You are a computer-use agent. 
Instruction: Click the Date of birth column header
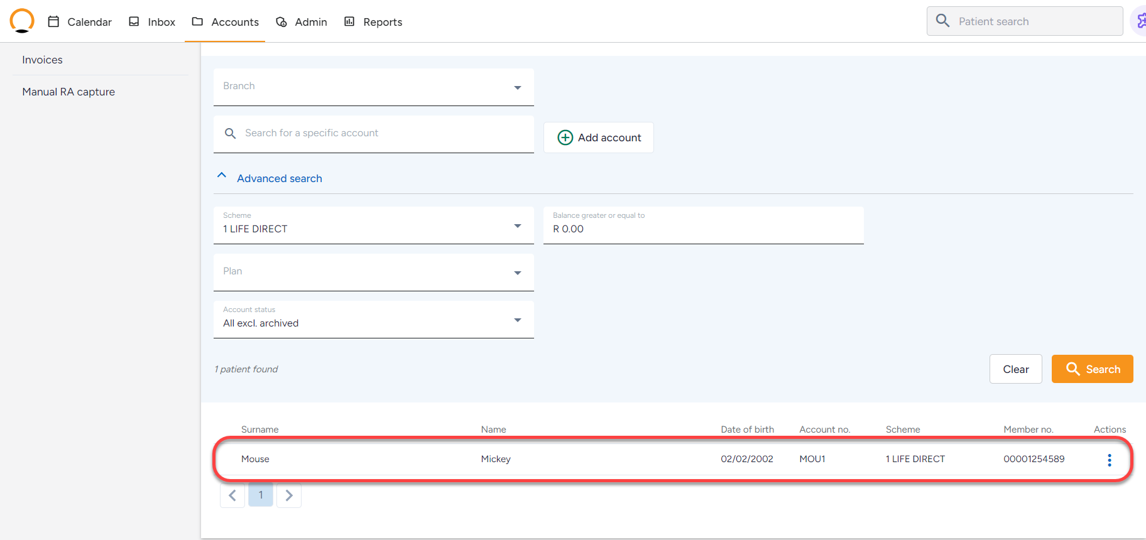click(748, 429)
